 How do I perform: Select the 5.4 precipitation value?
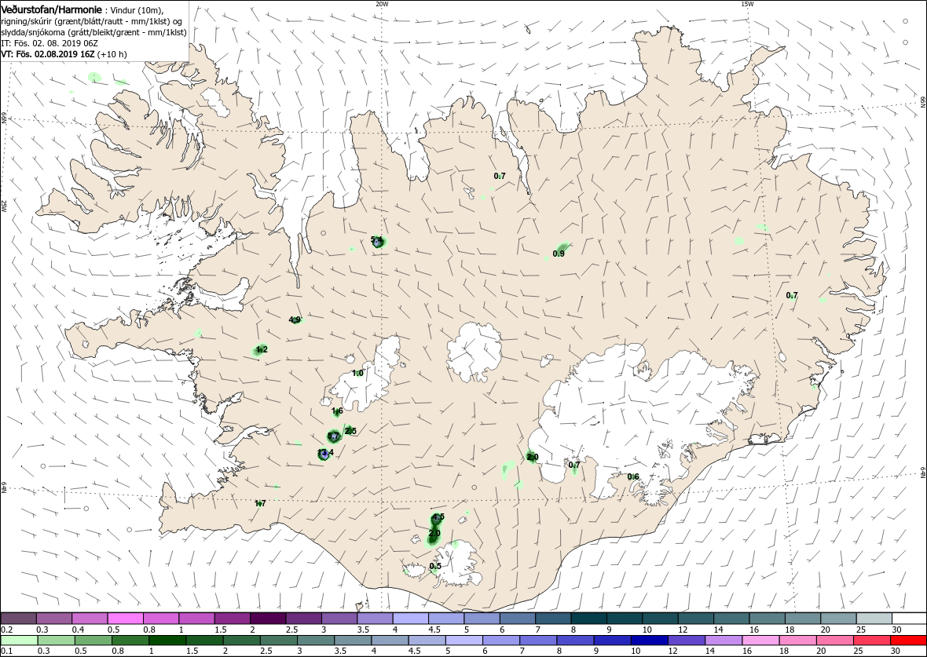coord(376,239)
